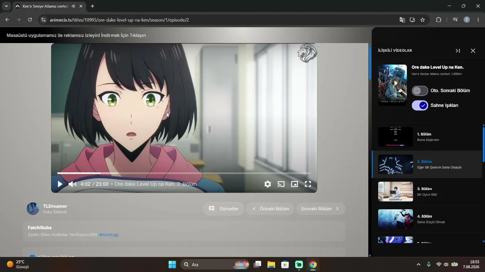485x272 pixels.
Task: Open the green app icon beside Chrome on taskbar
Action: point(299,264)
